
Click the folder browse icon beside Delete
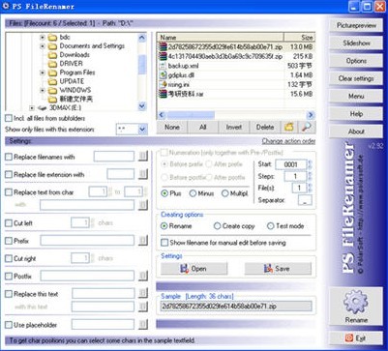(289, 127)
